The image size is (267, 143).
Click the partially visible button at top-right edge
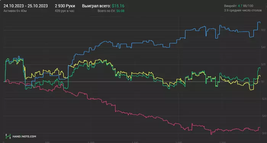click(x=266, y=6)
